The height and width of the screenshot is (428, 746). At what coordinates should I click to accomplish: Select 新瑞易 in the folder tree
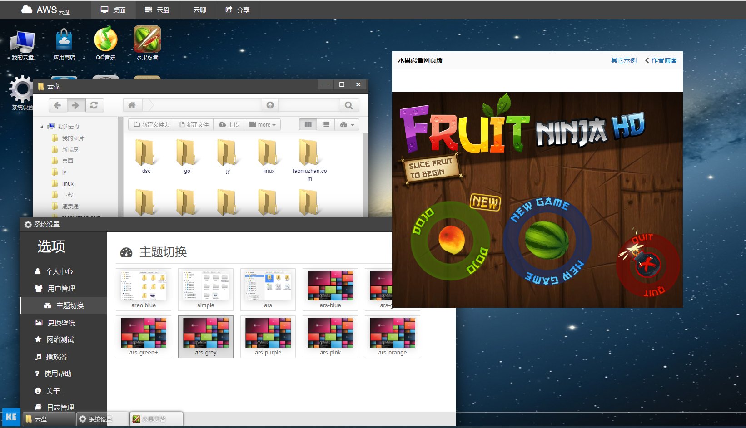tap(70, 150)
